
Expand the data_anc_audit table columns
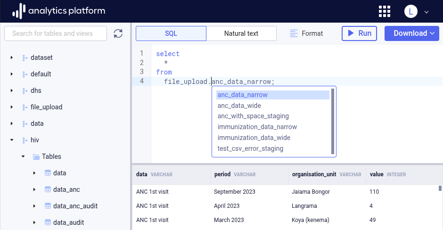coord(34,206)
